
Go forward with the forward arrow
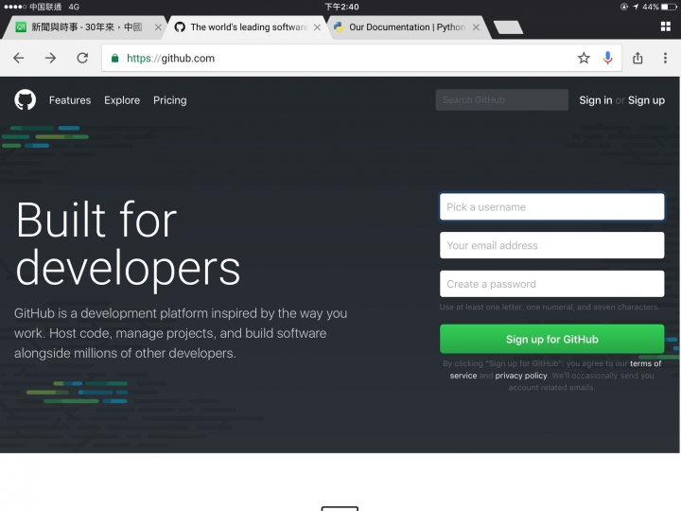point(50,58)
